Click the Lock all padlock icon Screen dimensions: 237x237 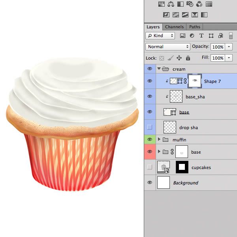click(x=188, y=58)
